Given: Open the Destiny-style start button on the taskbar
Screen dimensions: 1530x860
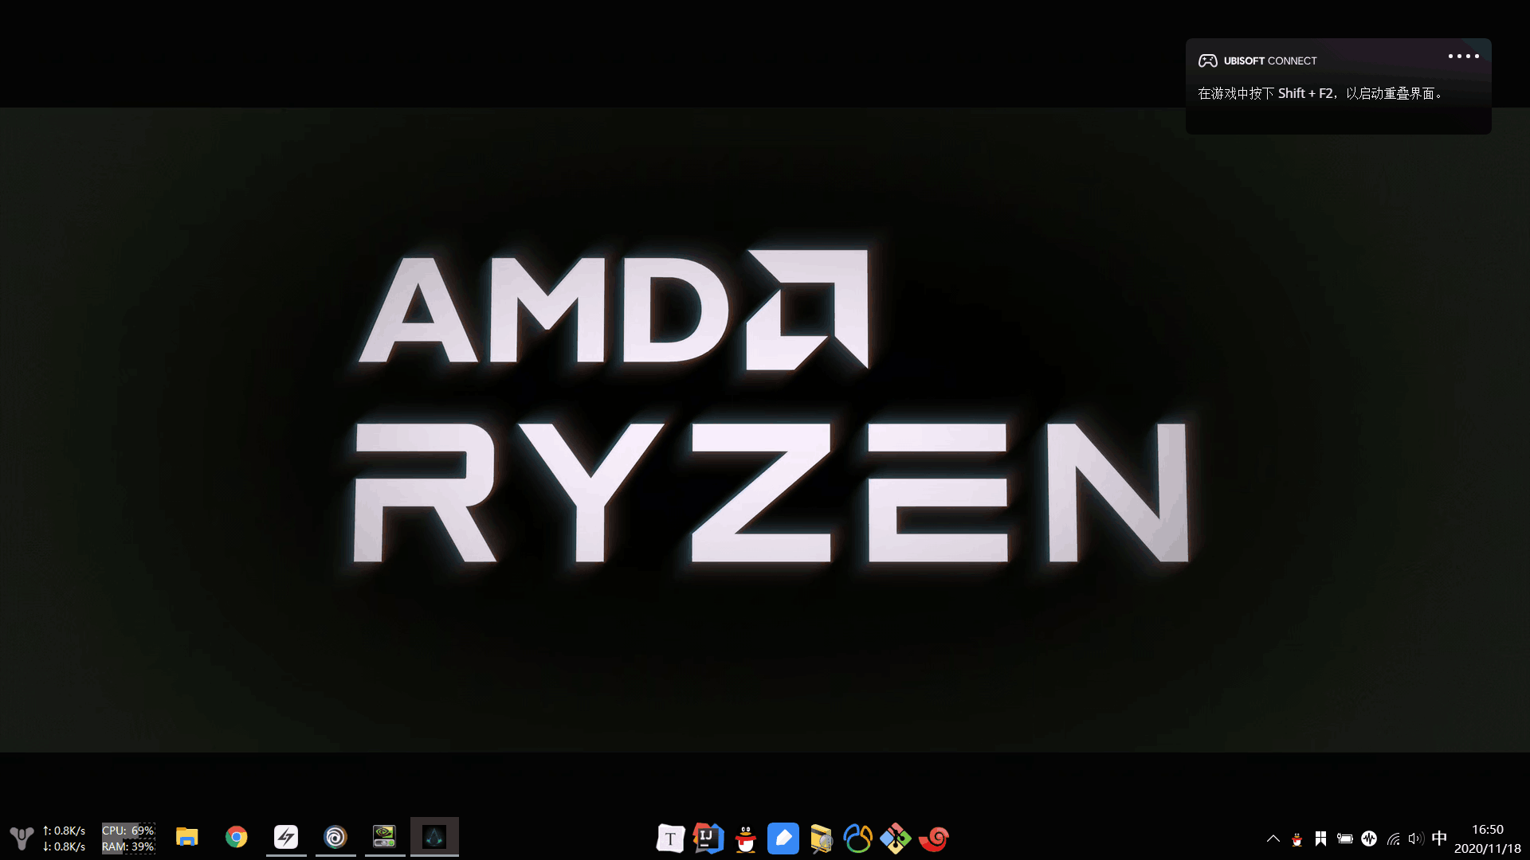Looking at the screenshot, I should (22, 838).
